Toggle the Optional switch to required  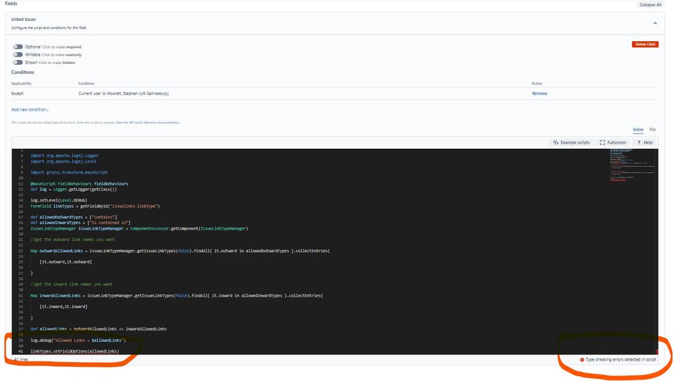tap(18, 47)
